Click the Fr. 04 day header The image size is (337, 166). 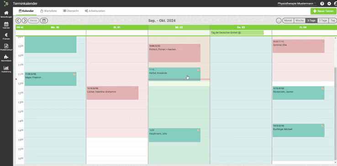(303, 27)
